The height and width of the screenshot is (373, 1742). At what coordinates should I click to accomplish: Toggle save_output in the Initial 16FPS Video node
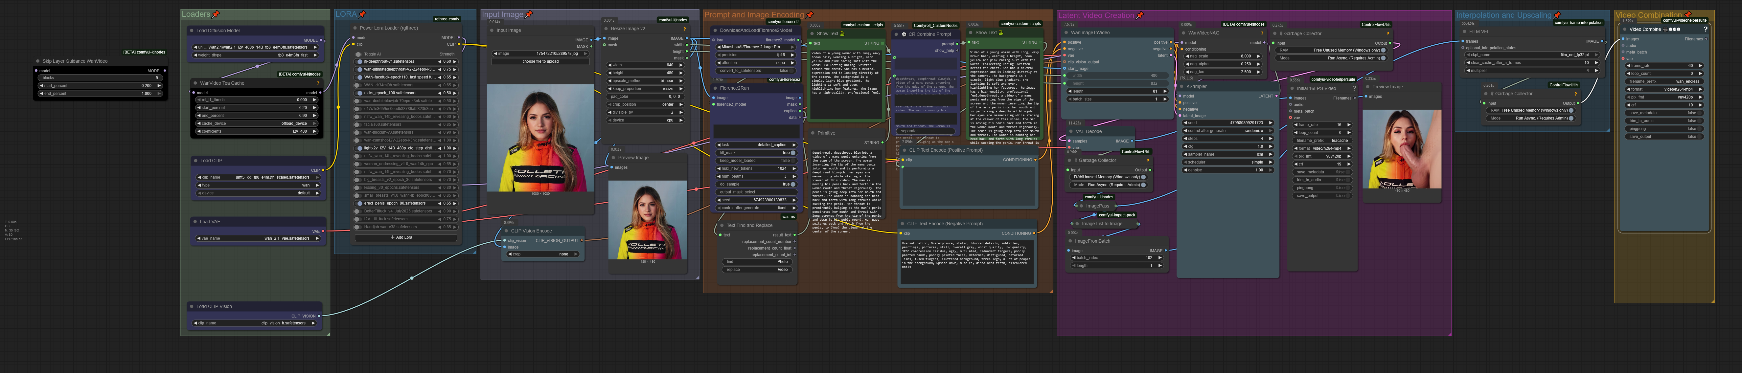[x=1322, y=196]
